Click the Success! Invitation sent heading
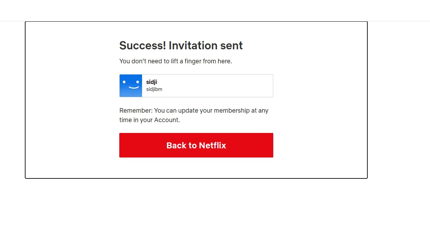Screen dimensions: 430x233 pyautogui.click(x=181, y=45)
